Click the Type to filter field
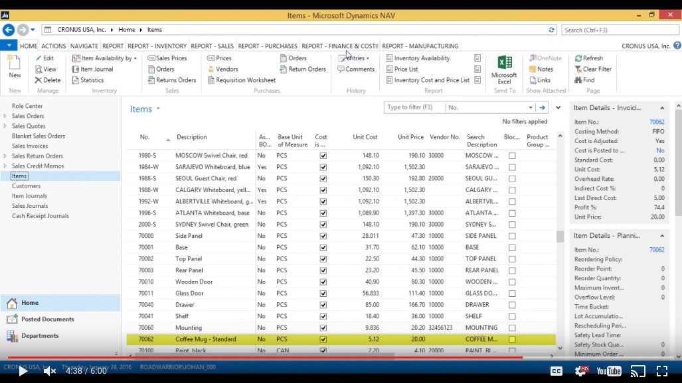 pyautogui.click(x=414, y=107)
